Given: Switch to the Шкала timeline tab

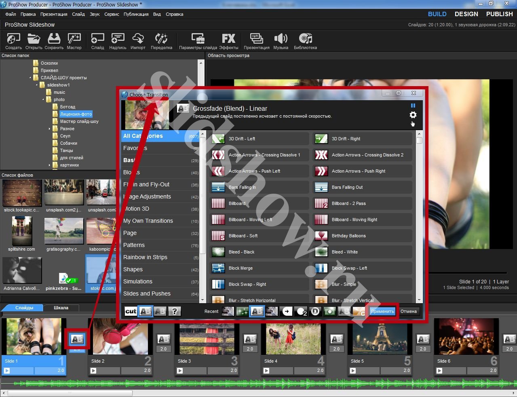Looking at the screenshot, I should click(61, 308).
